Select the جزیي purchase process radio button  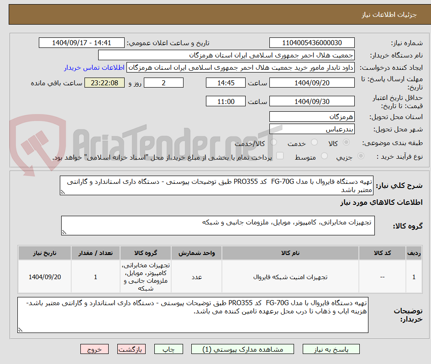coord(361,156)
